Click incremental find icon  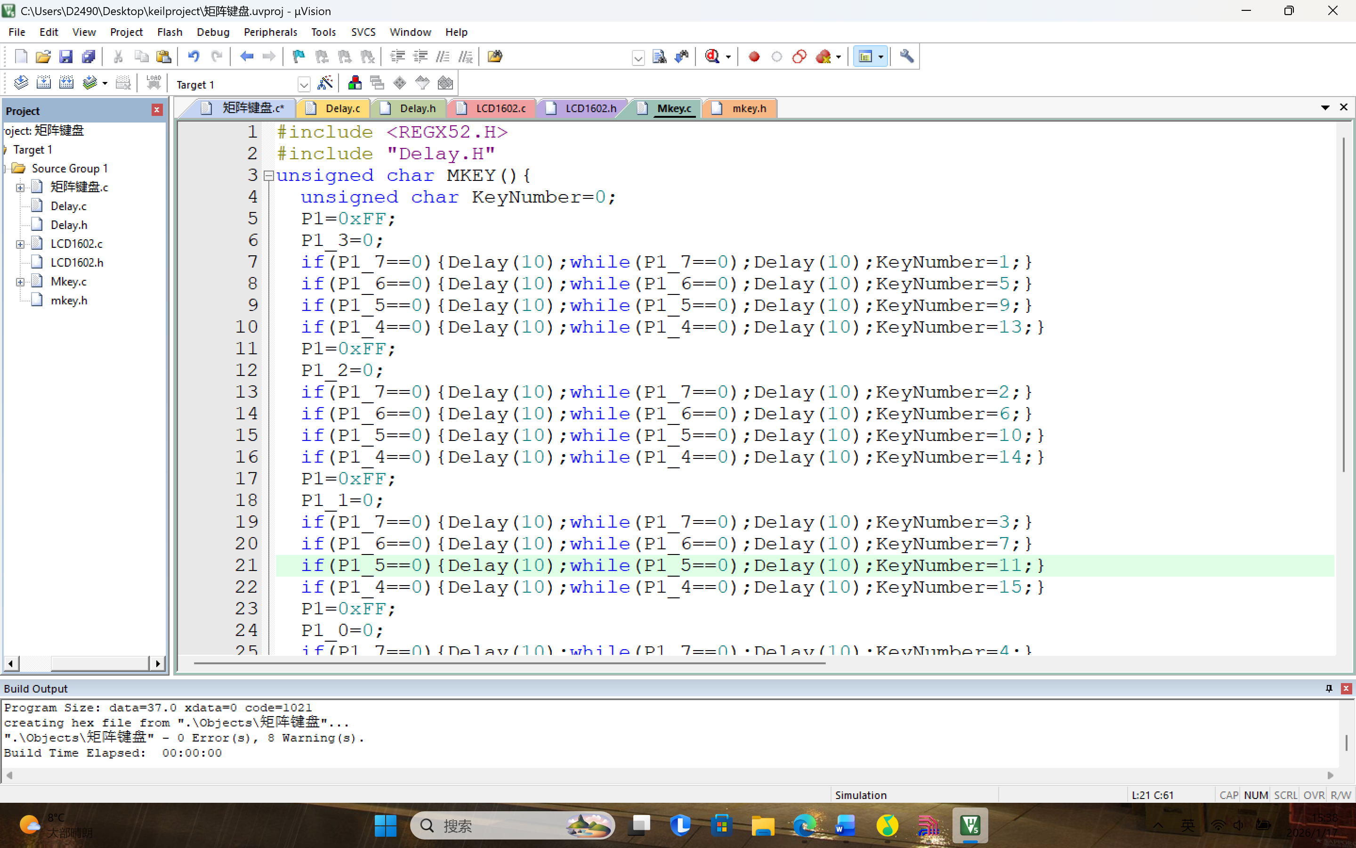tap(682, 57)
